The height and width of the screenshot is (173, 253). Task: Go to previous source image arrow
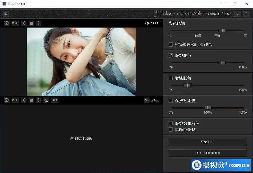point(24,23)
